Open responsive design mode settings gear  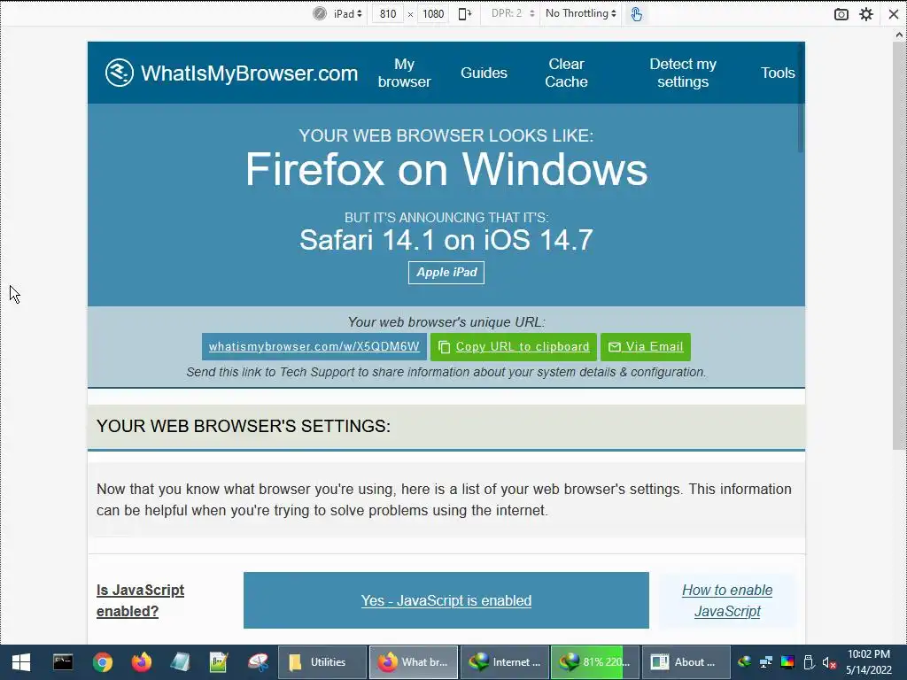tap(866, 14)
